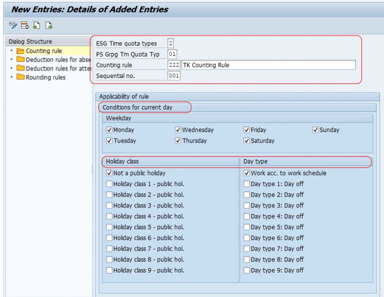
Task: Click the ESG Time quota types field
Action: pyautogui.click(x=170, y=43)
